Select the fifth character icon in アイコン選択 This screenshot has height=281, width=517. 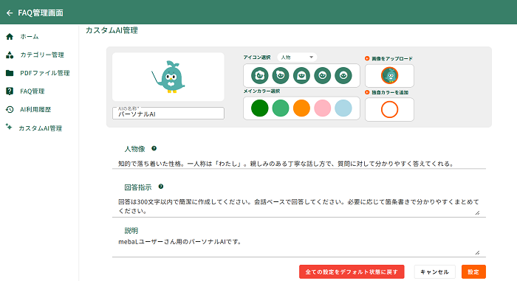click(x=343, y=75)
